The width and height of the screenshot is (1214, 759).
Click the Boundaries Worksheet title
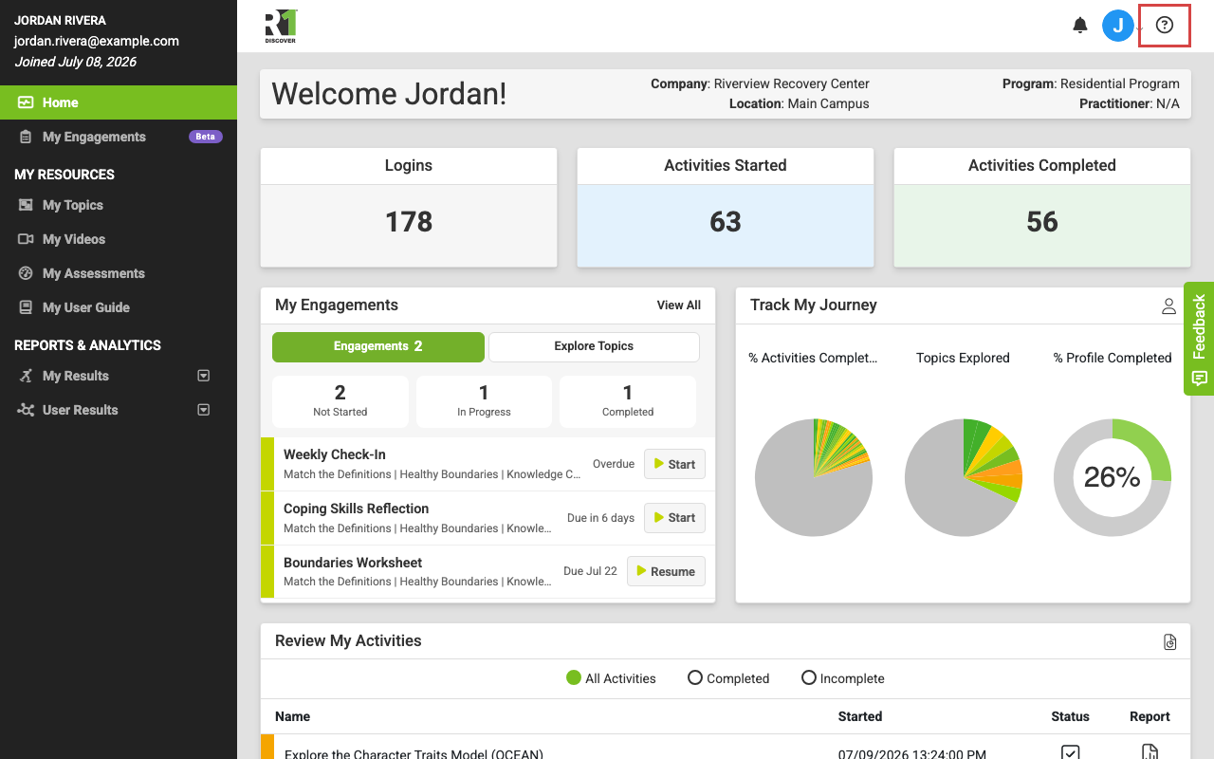[x=353, y=563]
